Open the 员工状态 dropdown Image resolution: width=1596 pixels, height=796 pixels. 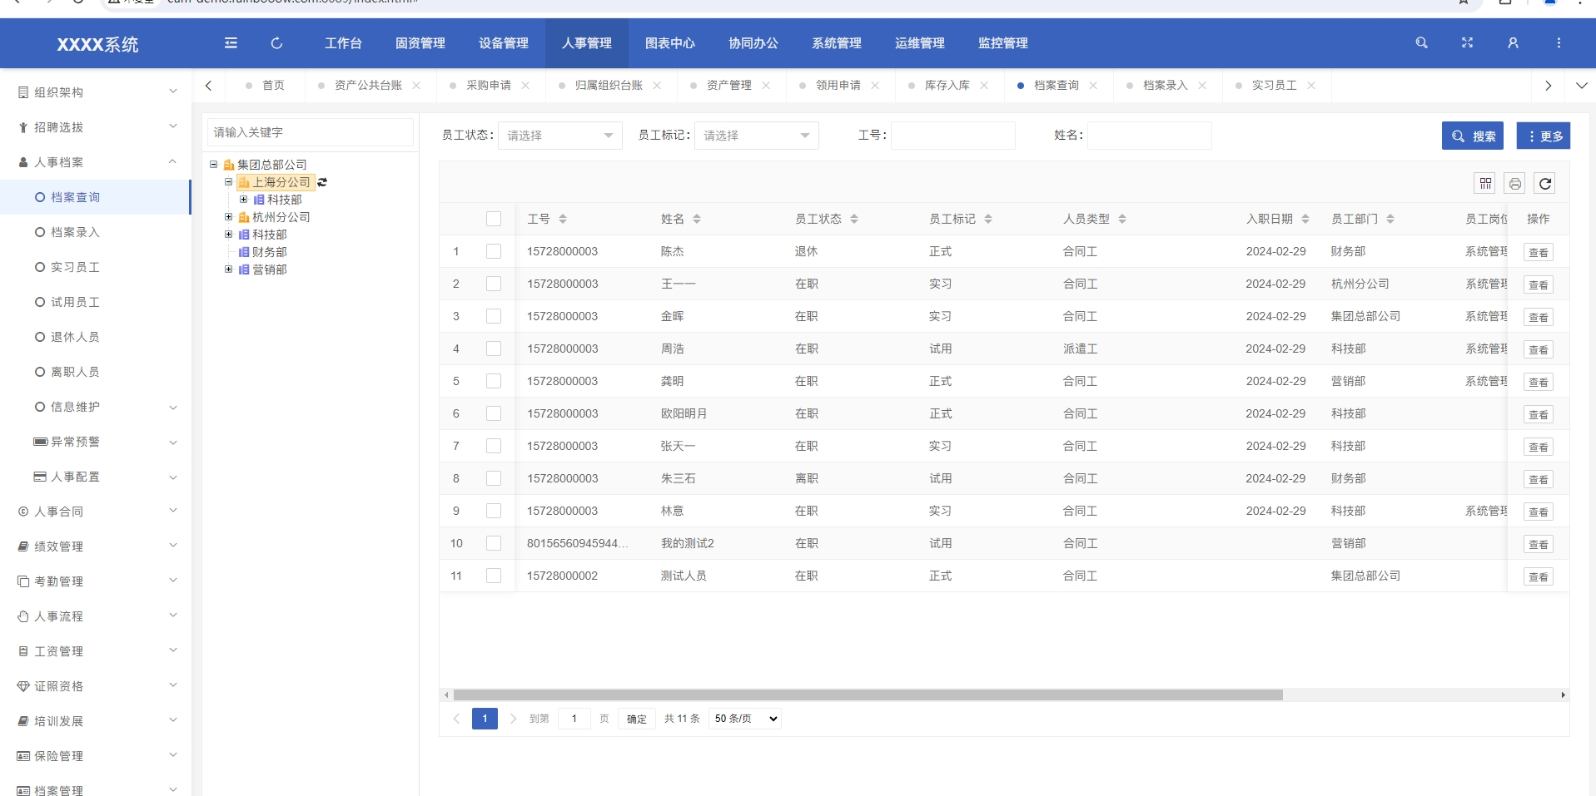point(559,136)
